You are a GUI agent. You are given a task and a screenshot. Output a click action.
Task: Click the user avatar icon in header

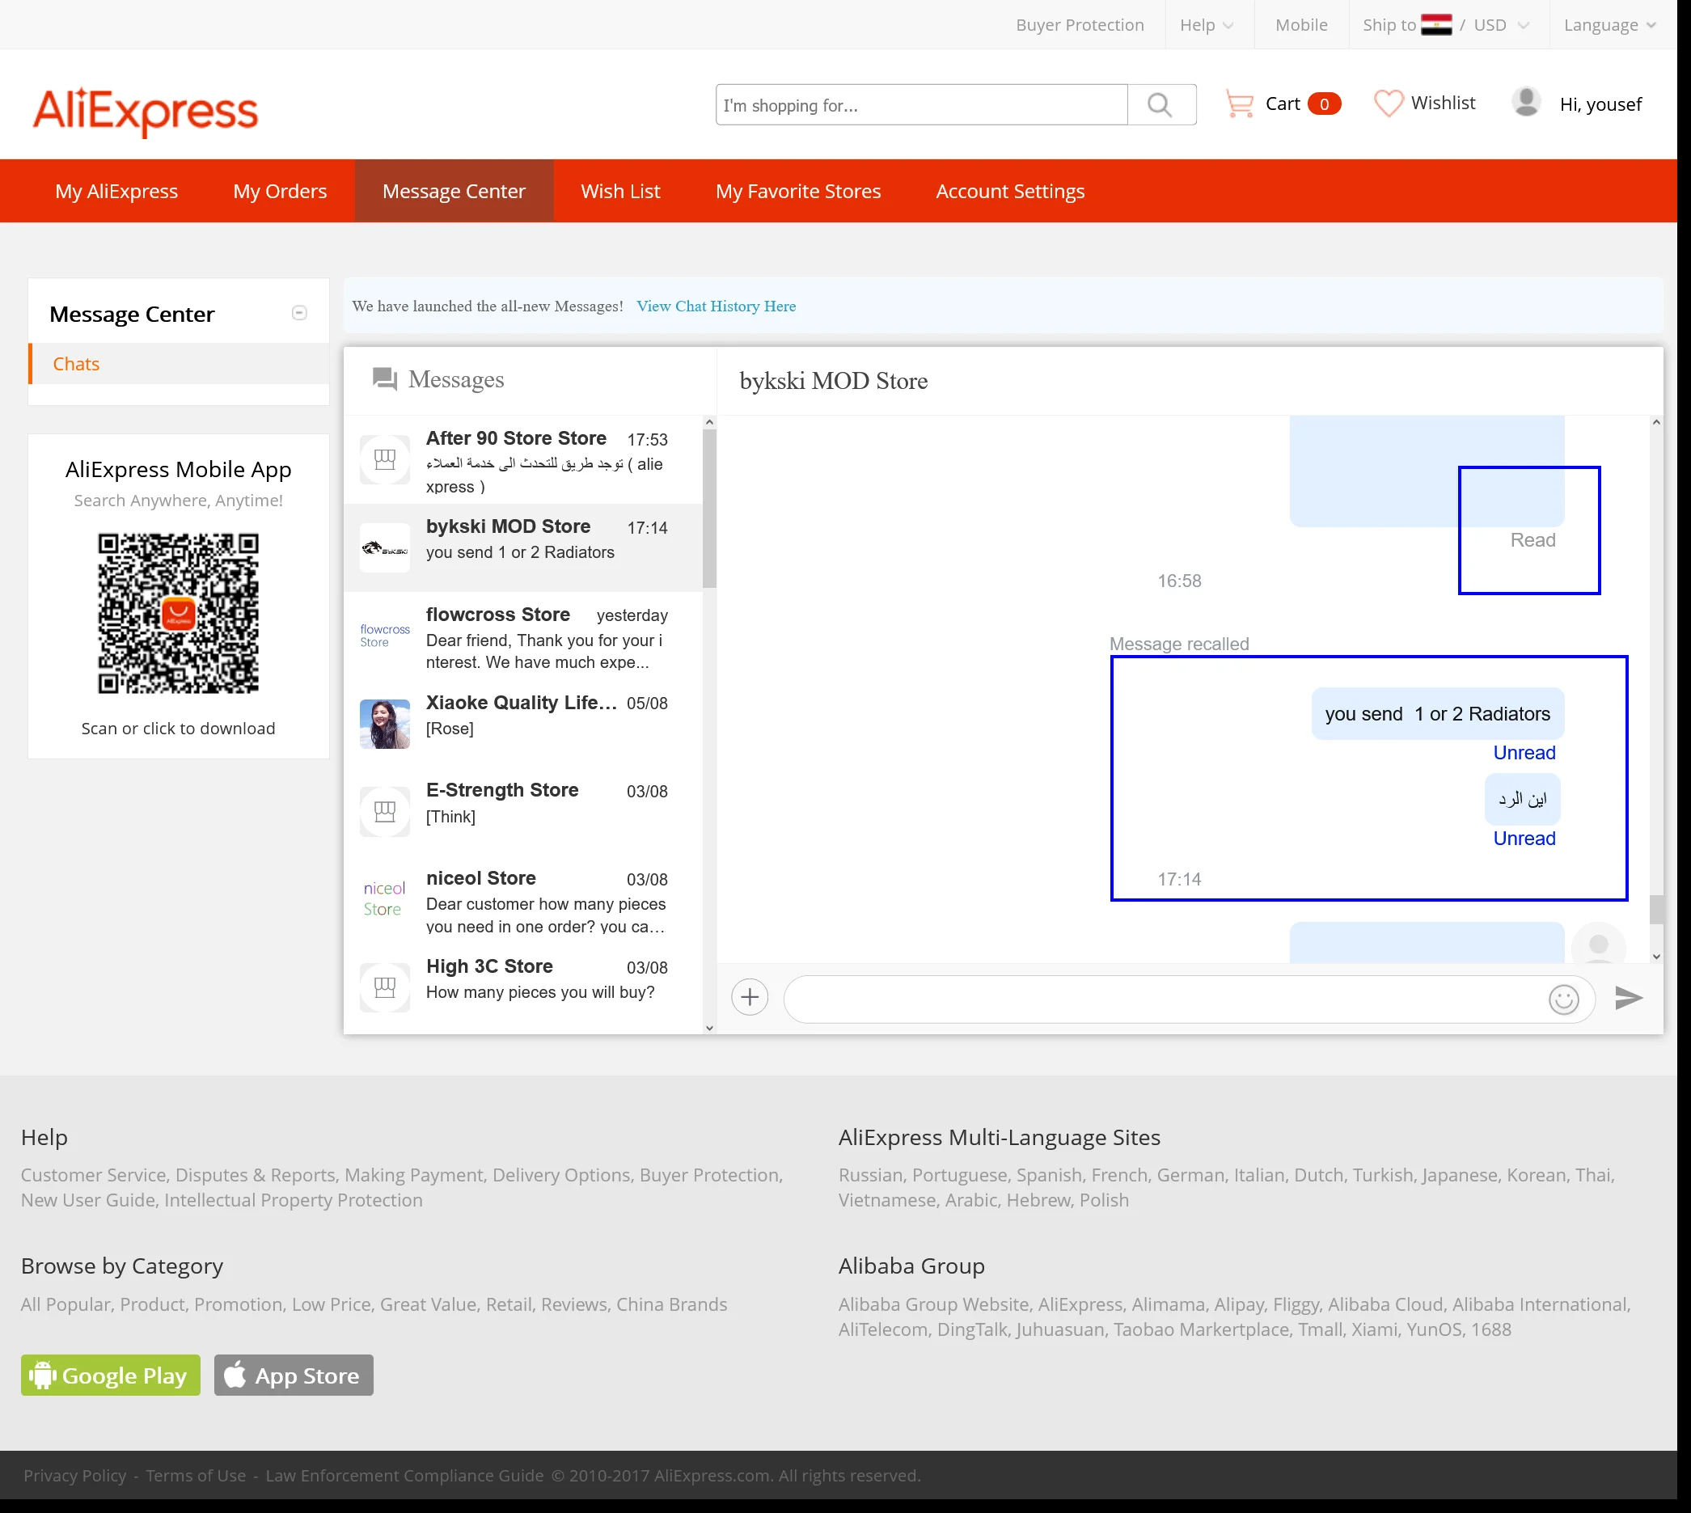coord(1525,102)
